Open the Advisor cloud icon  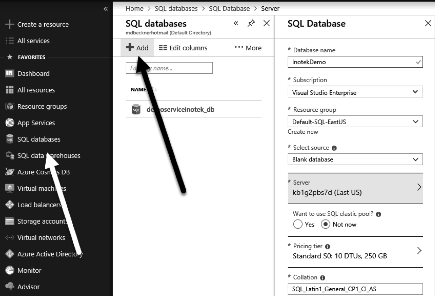pyautogui.click(x=10, y=286)
